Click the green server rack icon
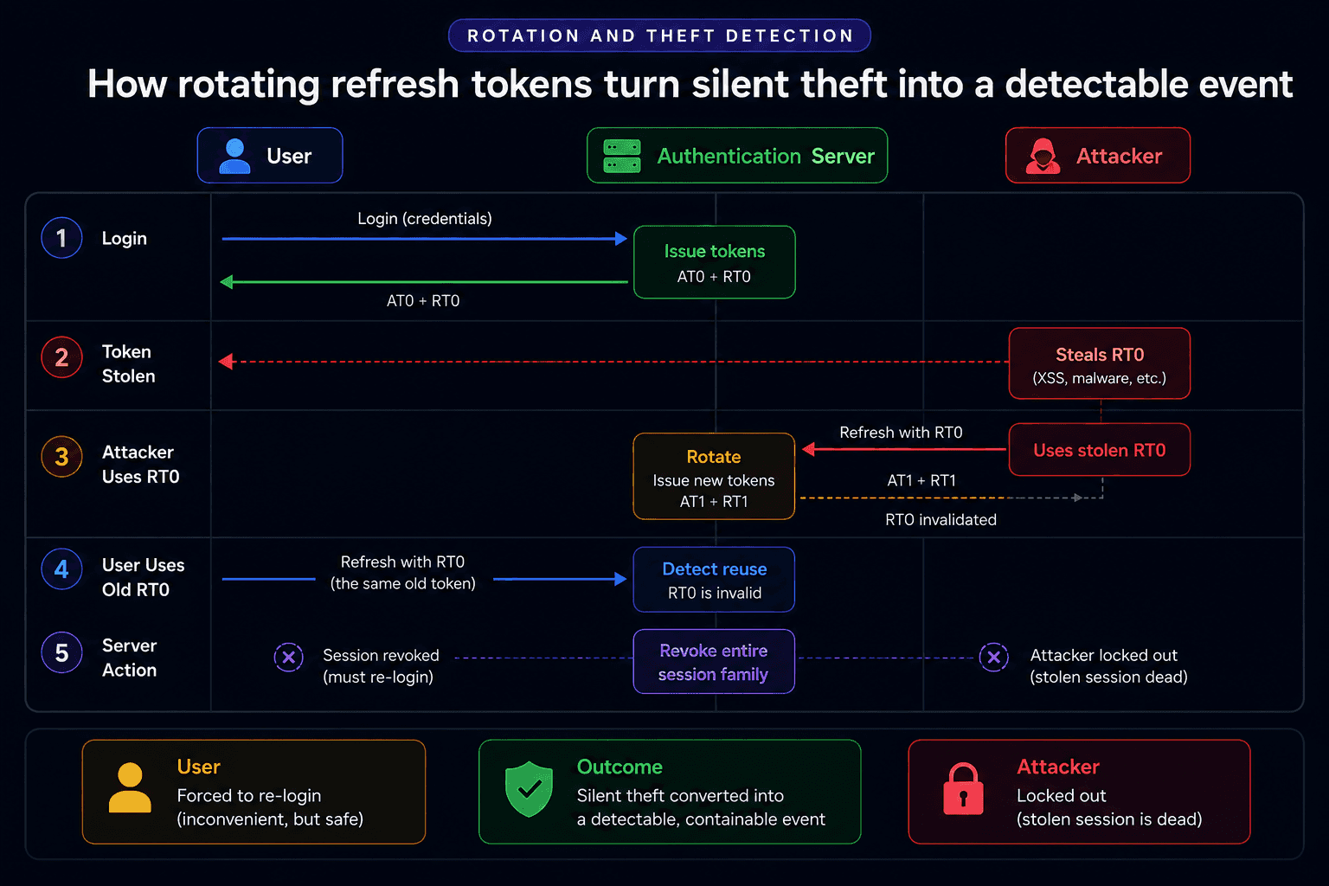The width and height of the screenshot is (1329, 886). point(621,156)
